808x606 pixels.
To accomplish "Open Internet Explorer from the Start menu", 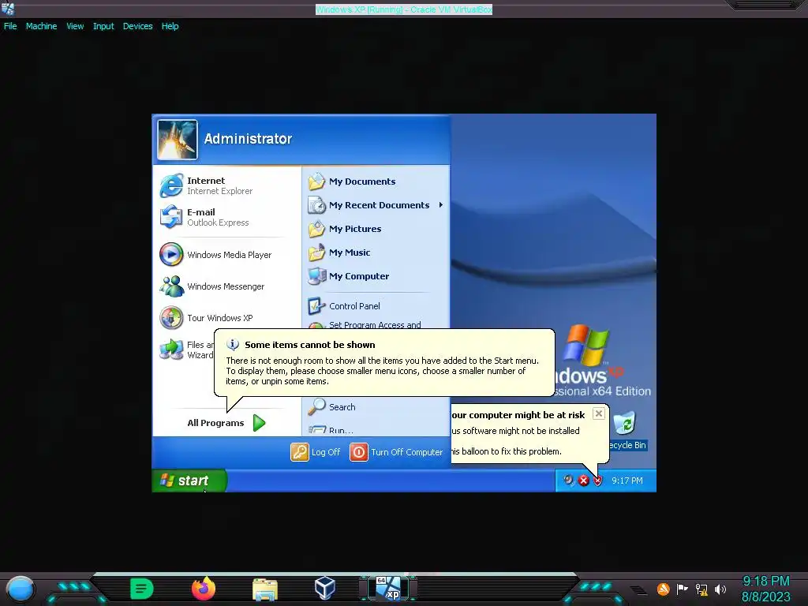I will click(x=226, y=185).
